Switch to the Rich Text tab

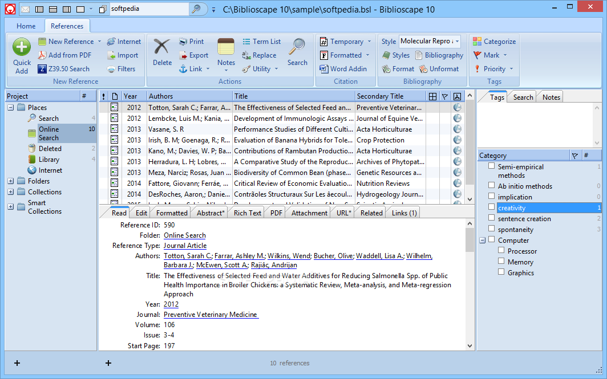click(248, 213)
